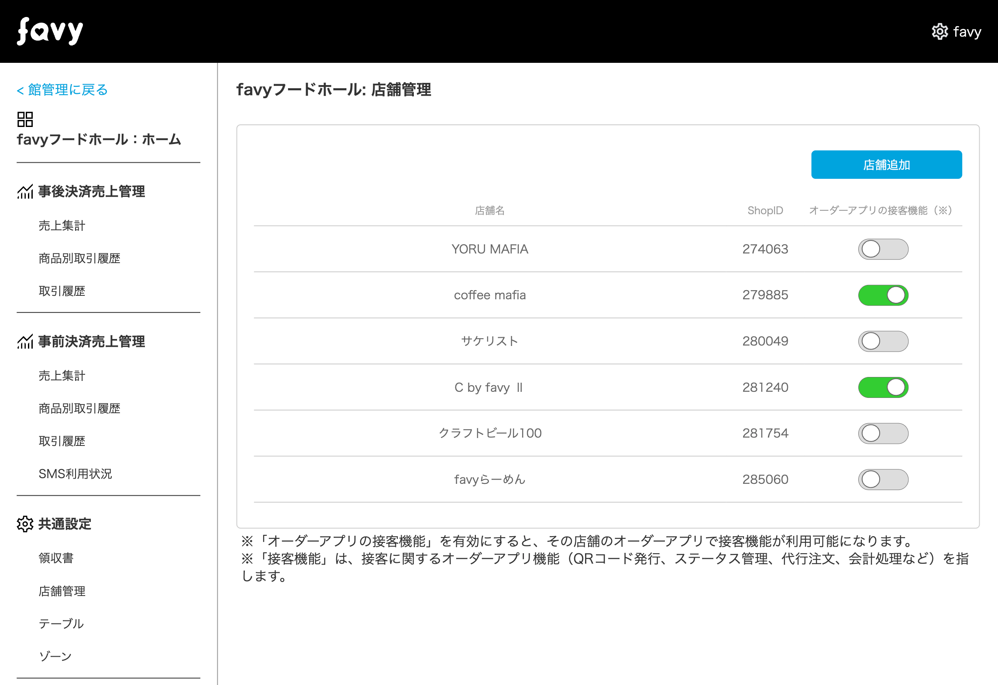Select the coffee mafia shop name
This screenshot has height=685, width=998.
pyautogui.click(x=490, y=295)
